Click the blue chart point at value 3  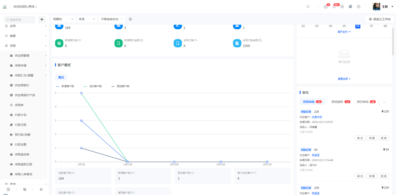(x=81, y=121)
